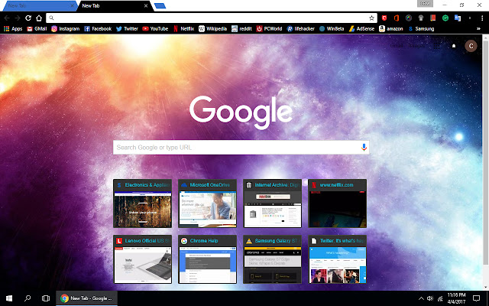Open the Windows Action Center
Viewport: 489px width, 306px height.
coord(477,298)
